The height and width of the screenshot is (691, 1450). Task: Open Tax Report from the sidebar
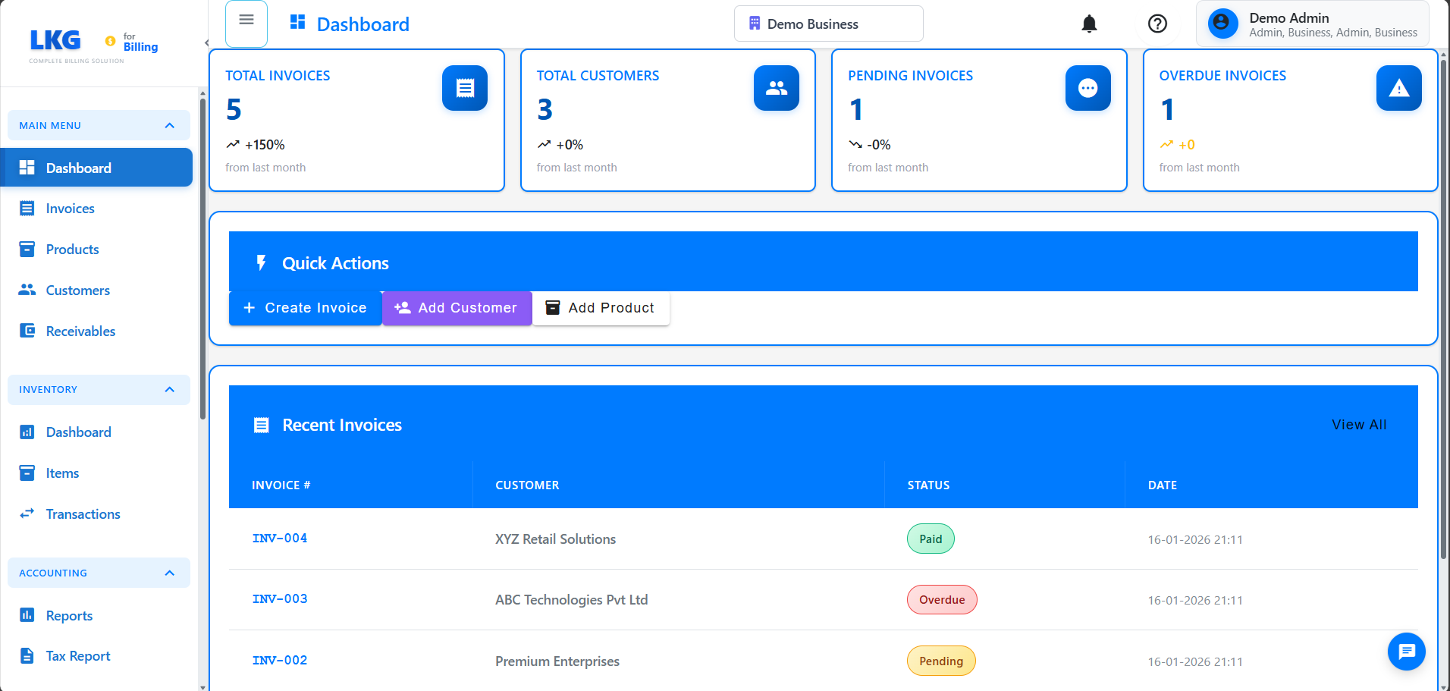click(x=77, y=655)
